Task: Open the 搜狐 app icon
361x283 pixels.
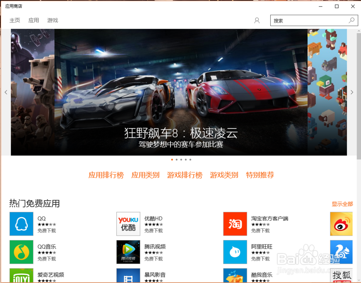Action: tap(341, 275)
